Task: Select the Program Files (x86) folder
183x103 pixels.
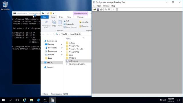Action: (x=76, y=49)
